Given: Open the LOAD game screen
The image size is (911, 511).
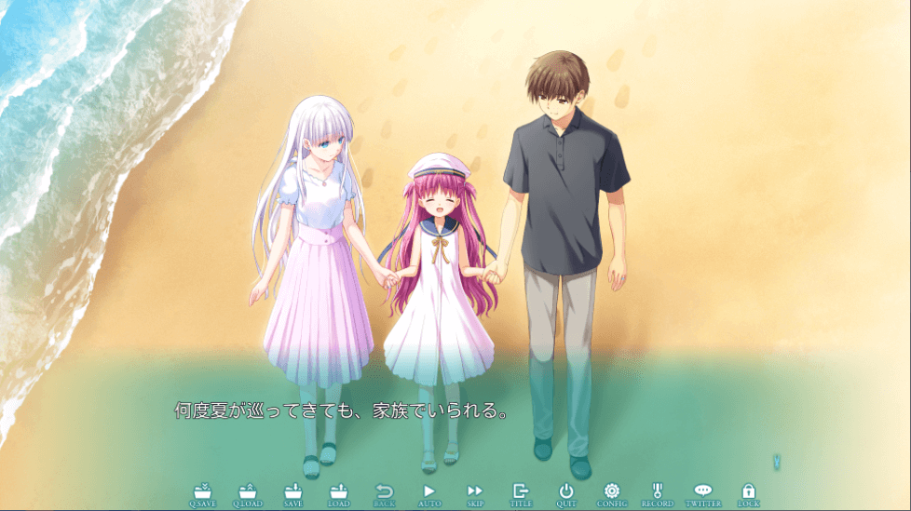Looking at the screenshot, I should [x=339, y=494].
